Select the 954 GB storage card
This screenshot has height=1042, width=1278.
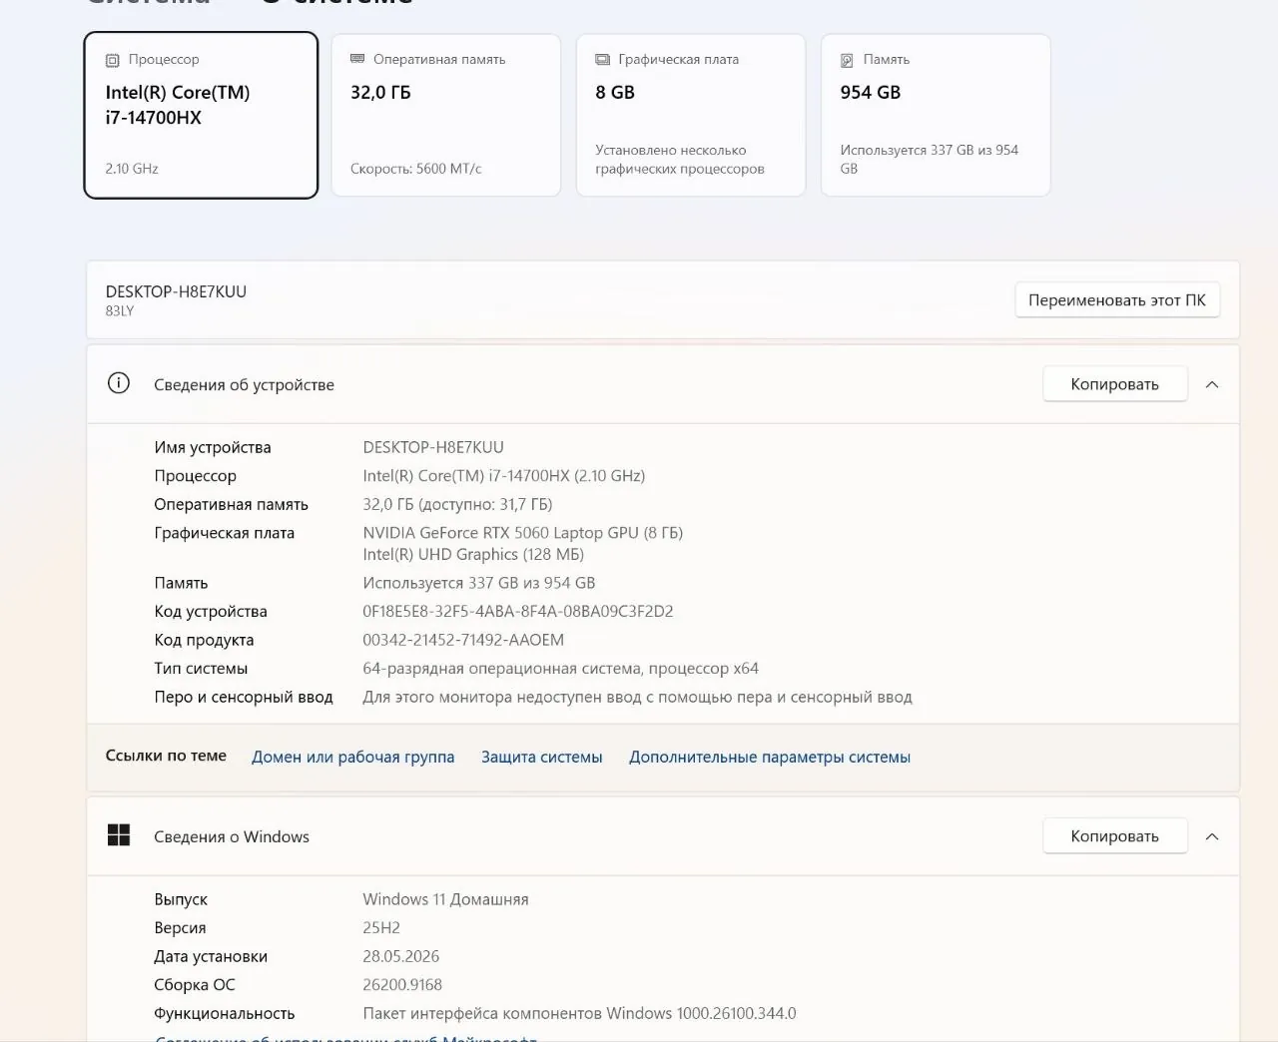936,116
